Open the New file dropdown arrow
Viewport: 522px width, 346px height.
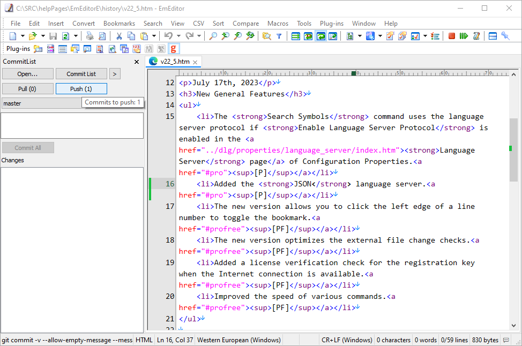pos(23,36)
